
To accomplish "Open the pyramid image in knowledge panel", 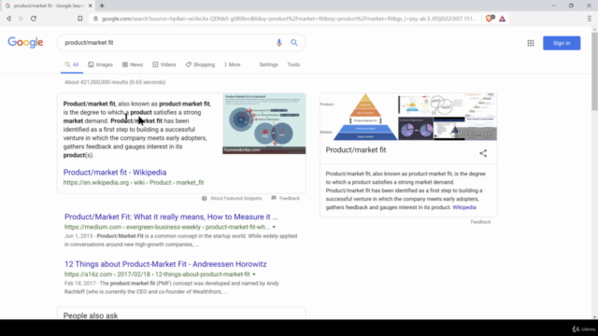I will 359,117.
